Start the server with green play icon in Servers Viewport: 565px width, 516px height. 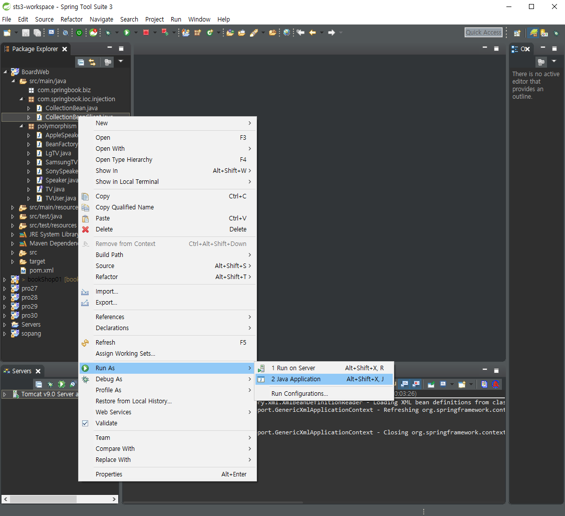pos(62,384)
